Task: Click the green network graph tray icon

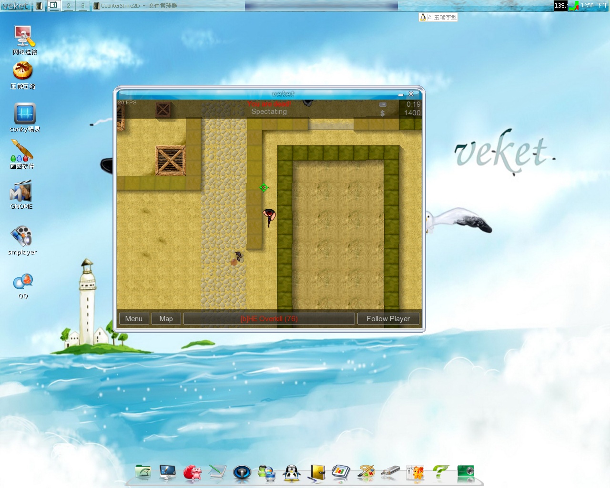Action: coord(574,6)
